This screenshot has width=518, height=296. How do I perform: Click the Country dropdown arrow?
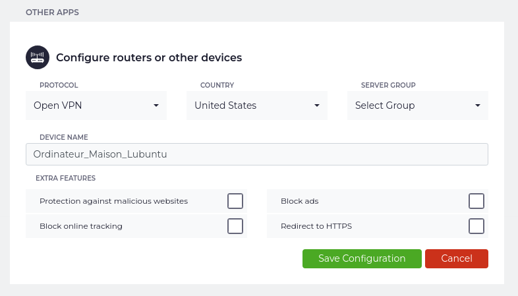[x=317, y=105]
